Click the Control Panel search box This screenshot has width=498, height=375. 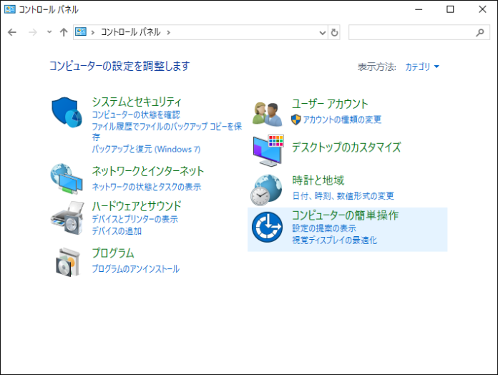(x=411, y=32)
